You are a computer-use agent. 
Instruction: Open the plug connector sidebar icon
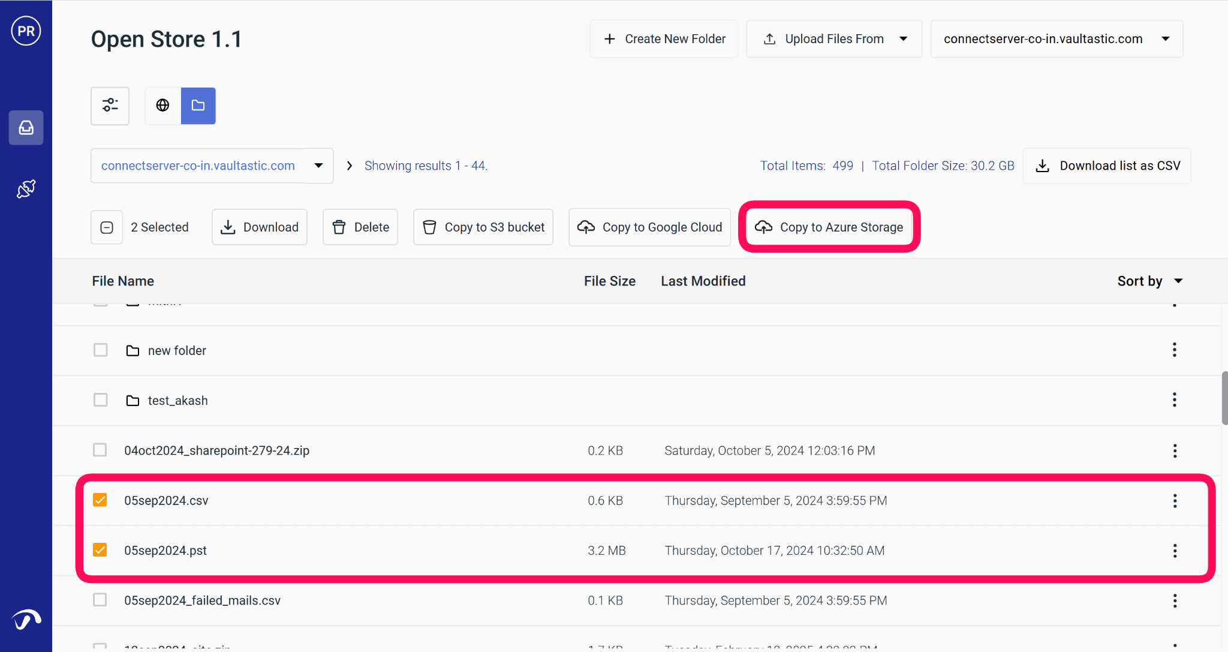point(26,189)
